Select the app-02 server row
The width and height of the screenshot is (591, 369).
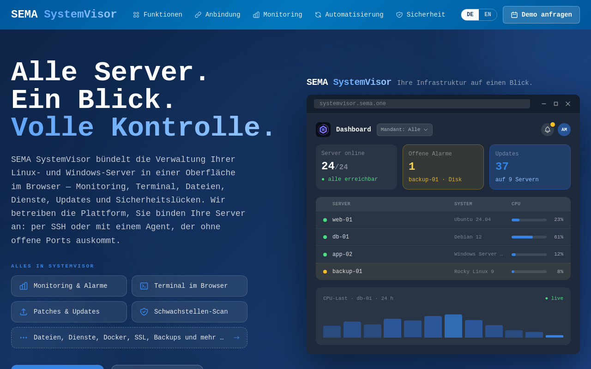[443, 254]
